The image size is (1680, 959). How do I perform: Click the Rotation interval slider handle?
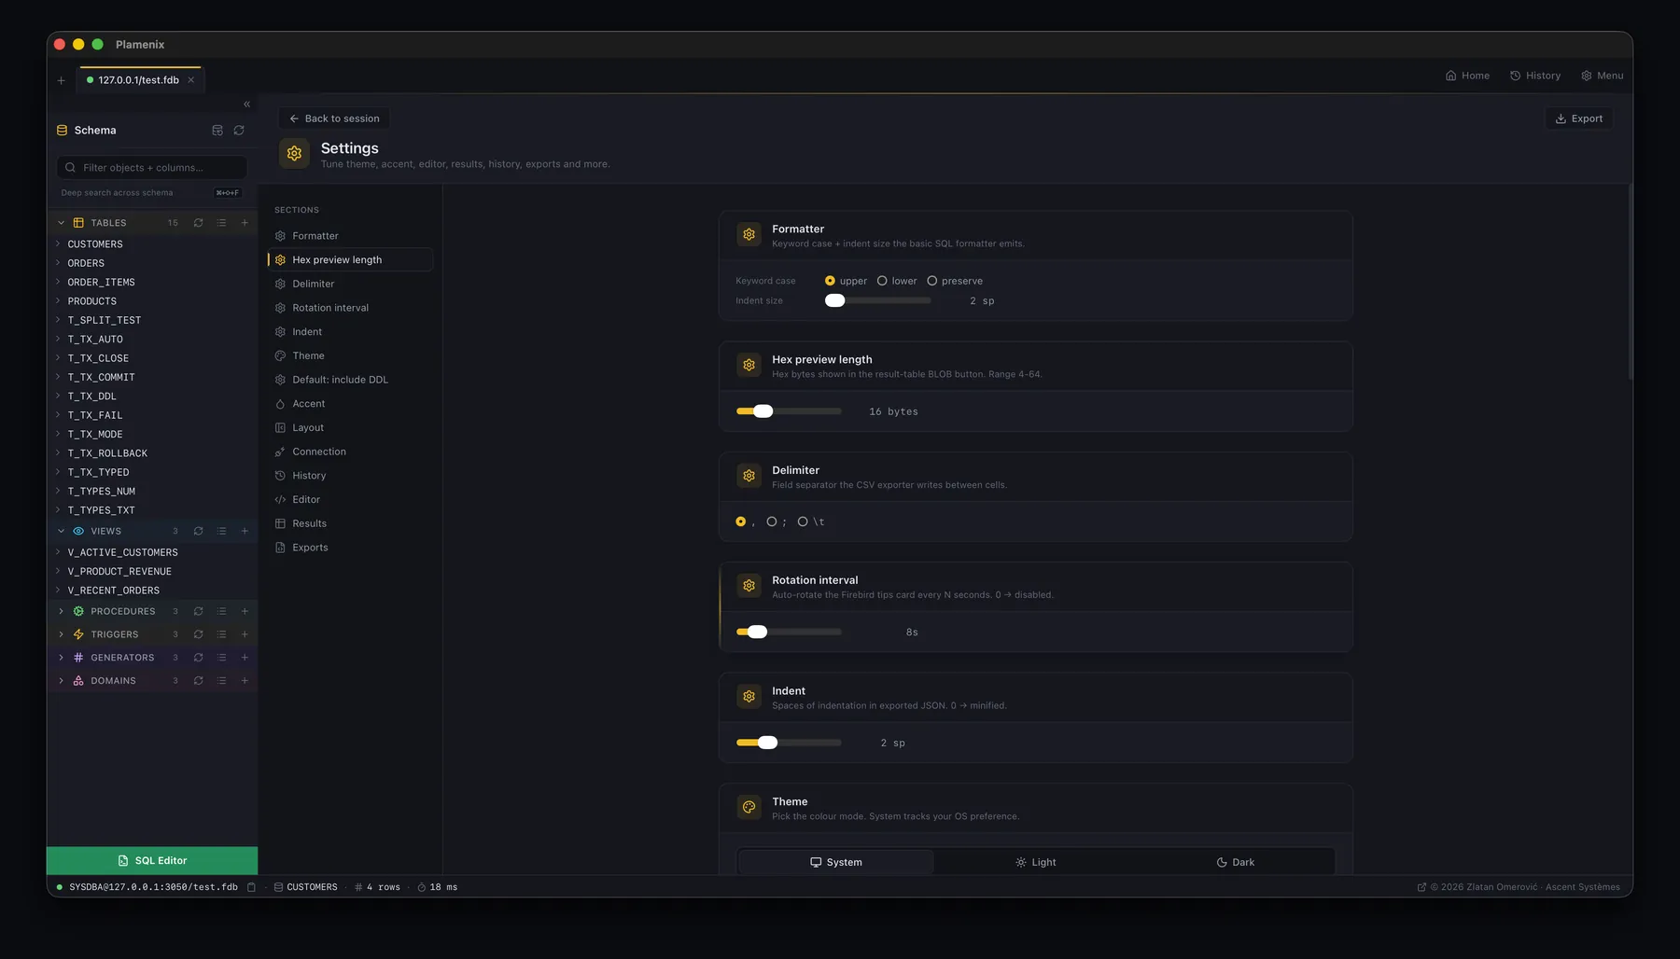[x=758, y=632]
